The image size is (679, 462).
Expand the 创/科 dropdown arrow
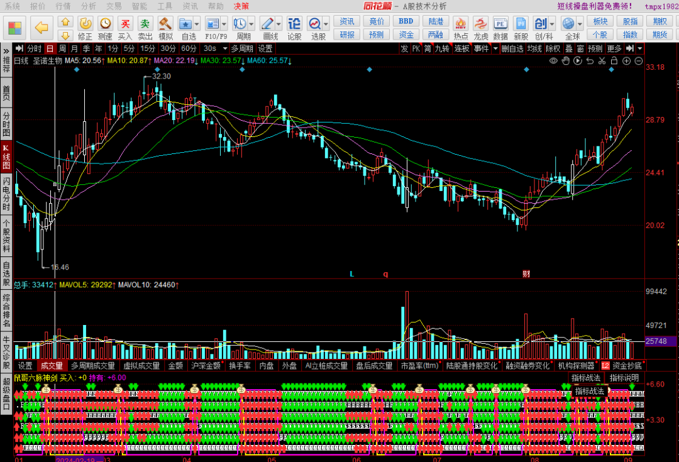[552, 25]
